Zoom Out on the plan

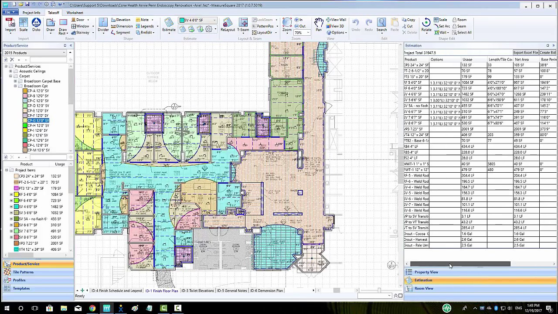click(300, 26)
